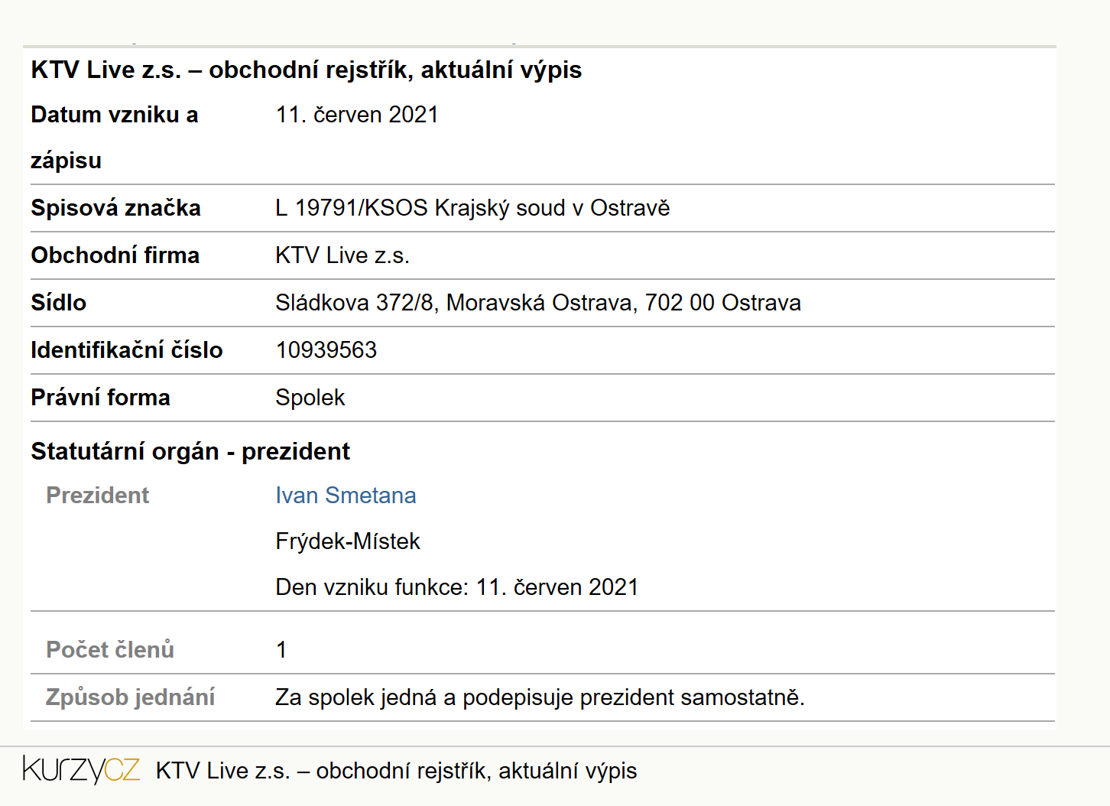Select member count value '1'
1110x806 pixels.
281,650
